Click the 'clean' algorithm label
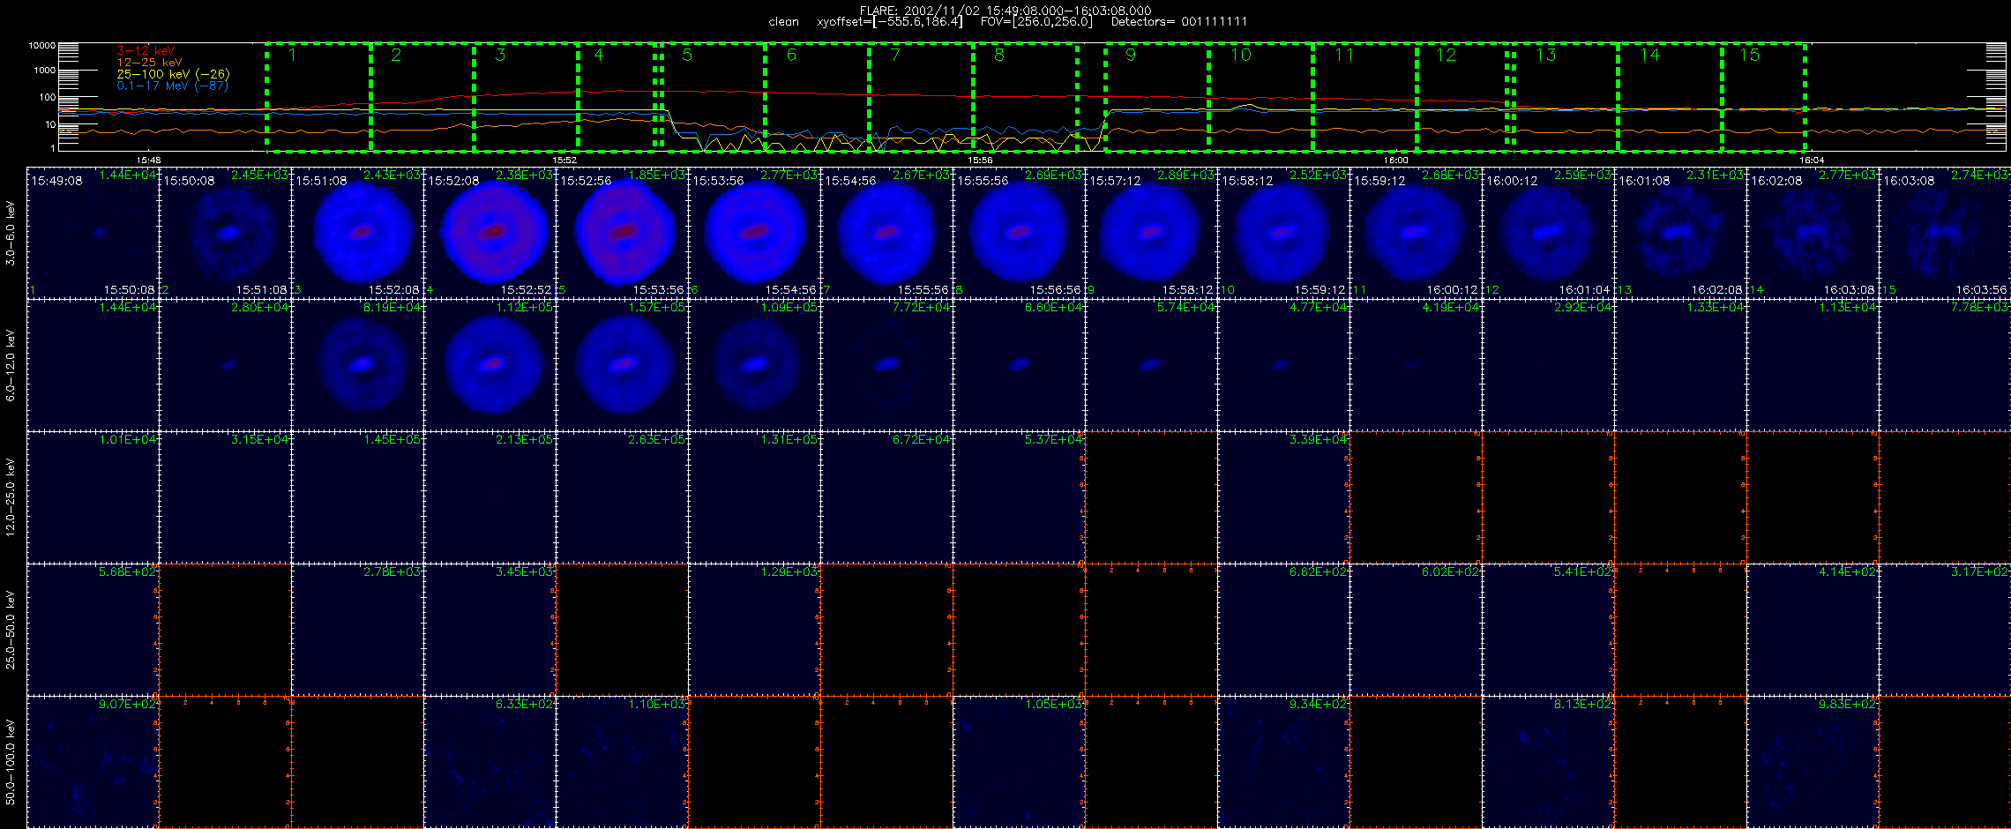 coord(783,22)
